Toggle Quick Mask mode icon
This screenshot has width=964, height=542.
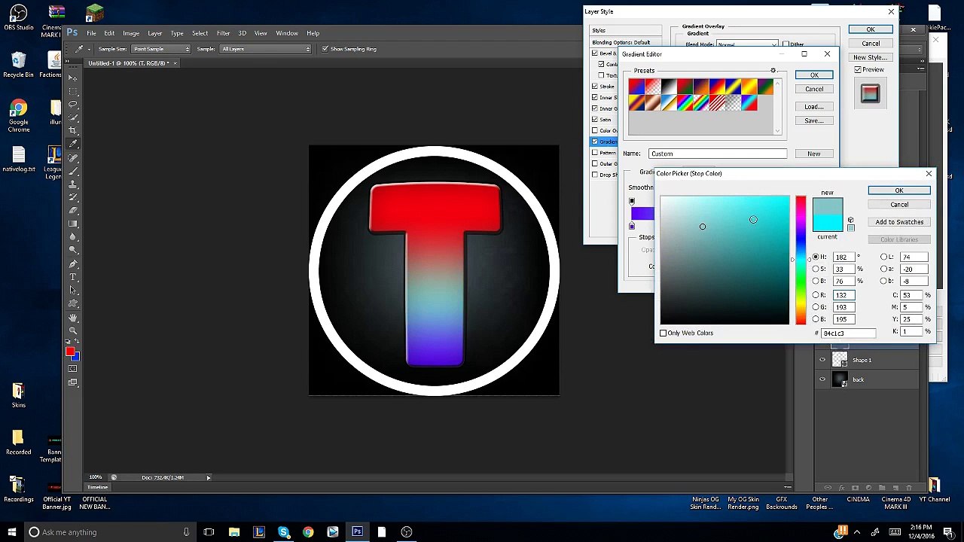(73, 369)
